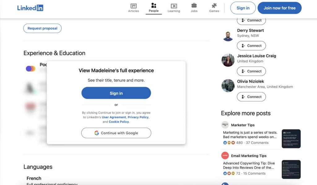Image resolution: width=317 pixels, height=185 pixels.
Task: Click Request proposal button
Action: tap(42, 28)
